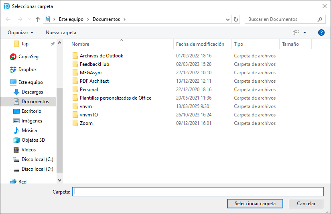The height and width of the screenshot is (214, 331).
Task: Open the help question mark icon
Action: [x=321, y=33]
